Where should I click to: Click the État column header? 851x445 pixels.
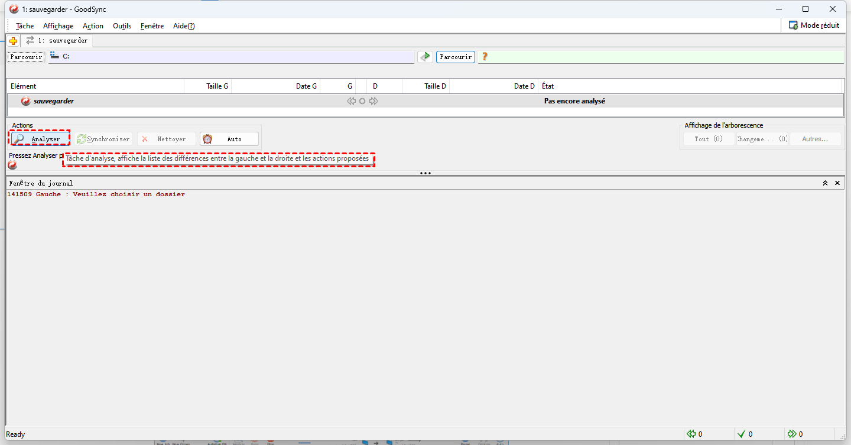tap(690, 86)
